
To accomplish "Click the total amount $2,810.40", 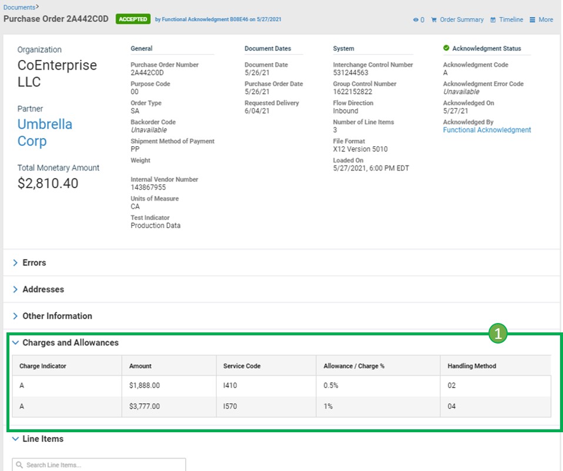I will tap(48, 183).
